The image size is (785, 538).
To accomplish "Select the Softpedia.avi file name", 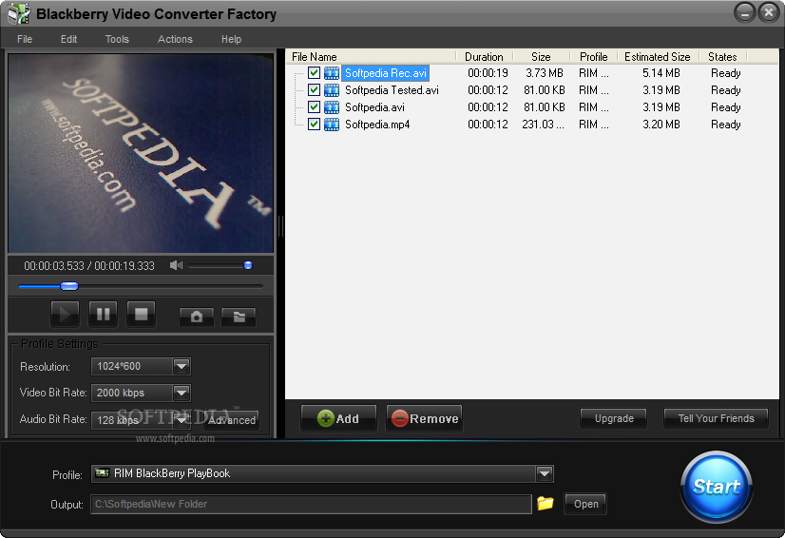I will pyautogui.click(x=374, y=107).
